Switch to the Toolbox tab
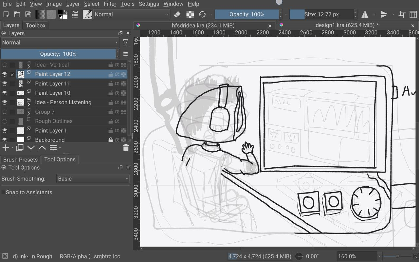419x262 pixels. [x=36, y=25]
